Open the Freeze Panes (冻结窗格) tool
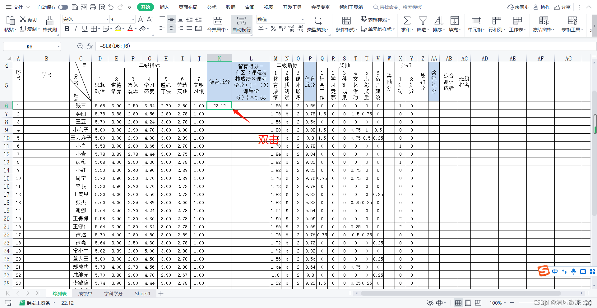Screen dimensions: 597x308 pos(544,24)
